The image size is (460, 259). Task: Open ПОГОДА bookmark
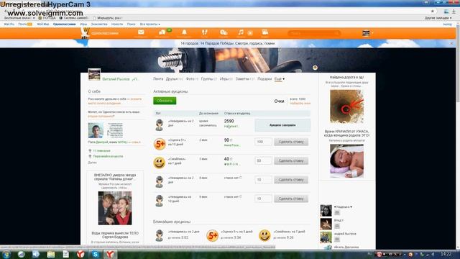47,18
